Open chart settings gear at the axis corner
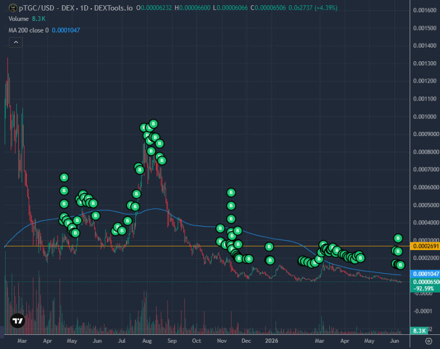The height and width of the screenshot is (349, 440). 429,341
